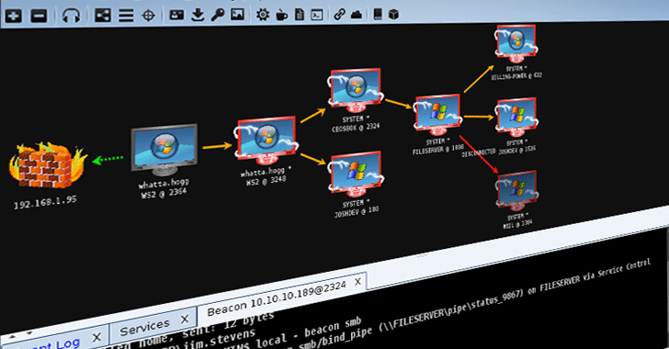Select the whatta.hogg WS2 @ 3248 node
This screenshot has width=669, height=349.
(x=266, y=141)
